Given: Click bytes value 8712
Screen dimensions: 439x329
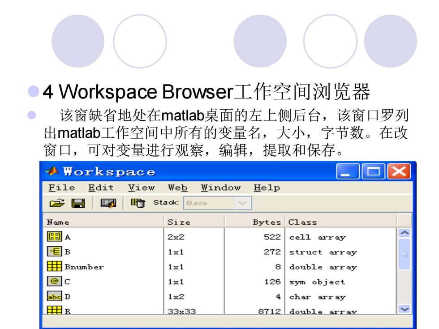Looking at the screenshot, I should 269,311.
